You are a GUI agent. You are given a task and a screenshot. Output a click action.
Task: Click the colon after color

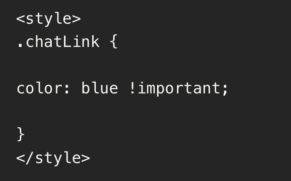pos(67,89)
